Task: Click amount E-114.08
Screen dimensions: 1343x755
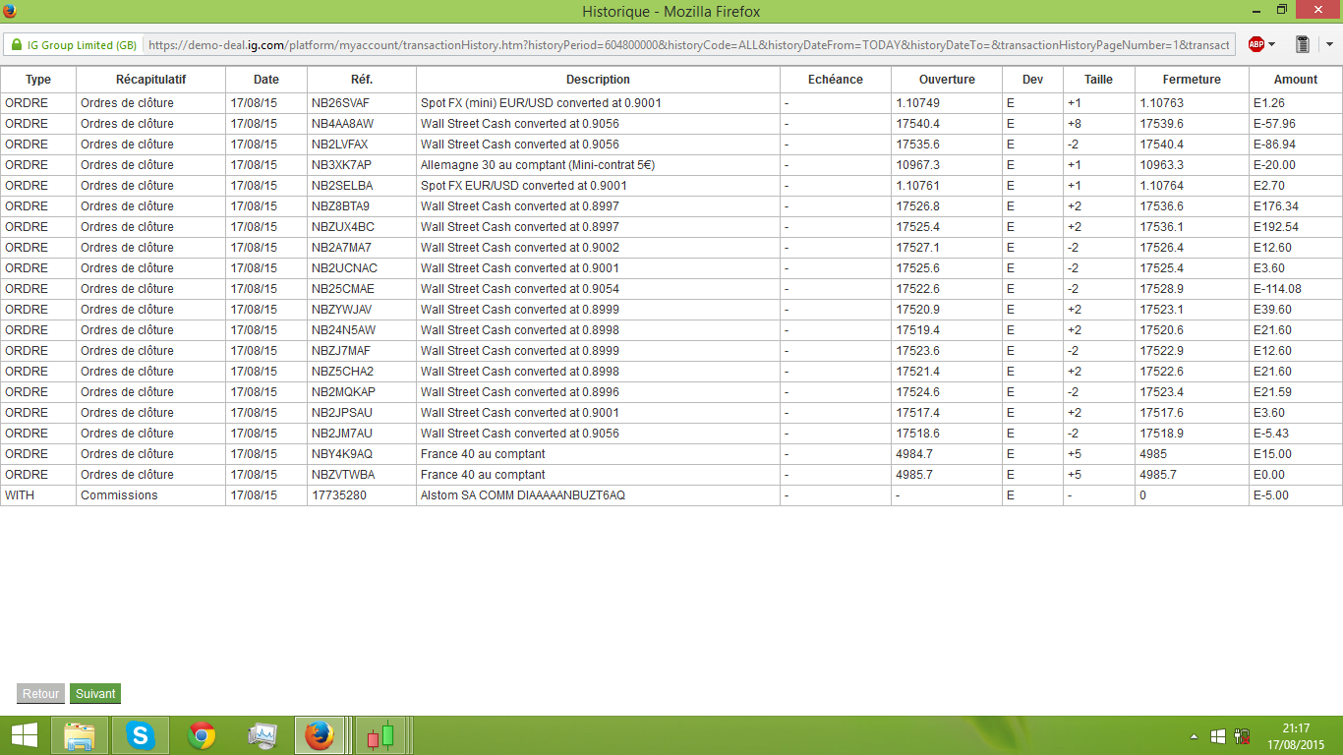Action: pos(1277,289)
